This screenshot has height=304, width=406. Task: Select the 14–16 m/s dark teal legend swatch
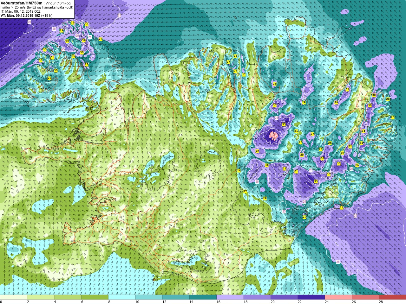click(x=203, y=297)
